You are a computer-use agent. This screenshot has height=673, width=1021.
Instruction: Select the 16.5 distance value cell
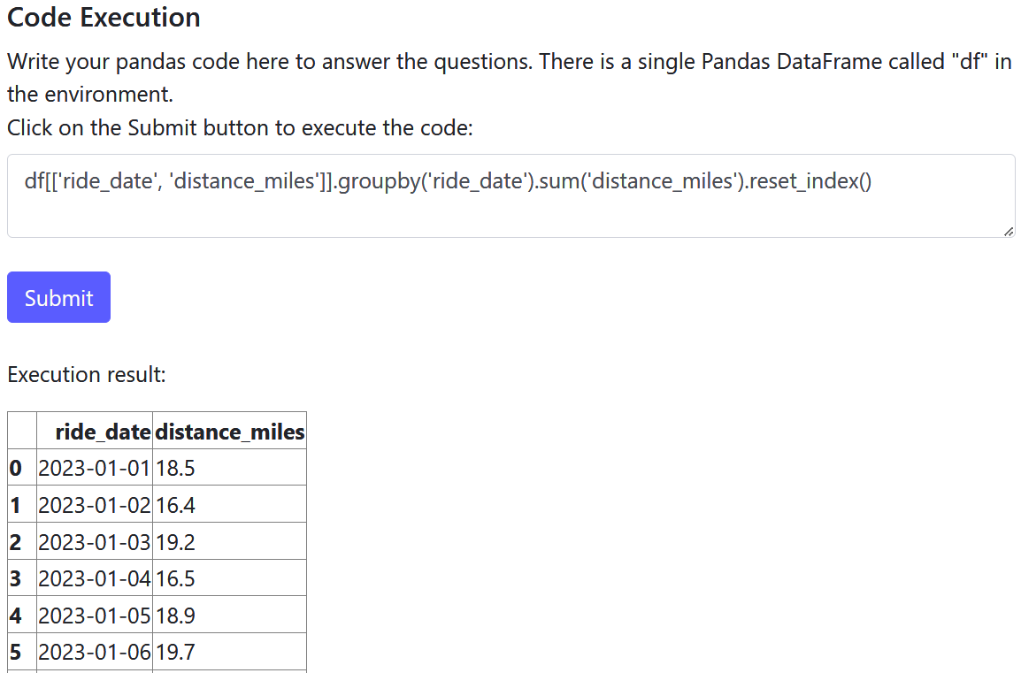click(x=229, y=578)
